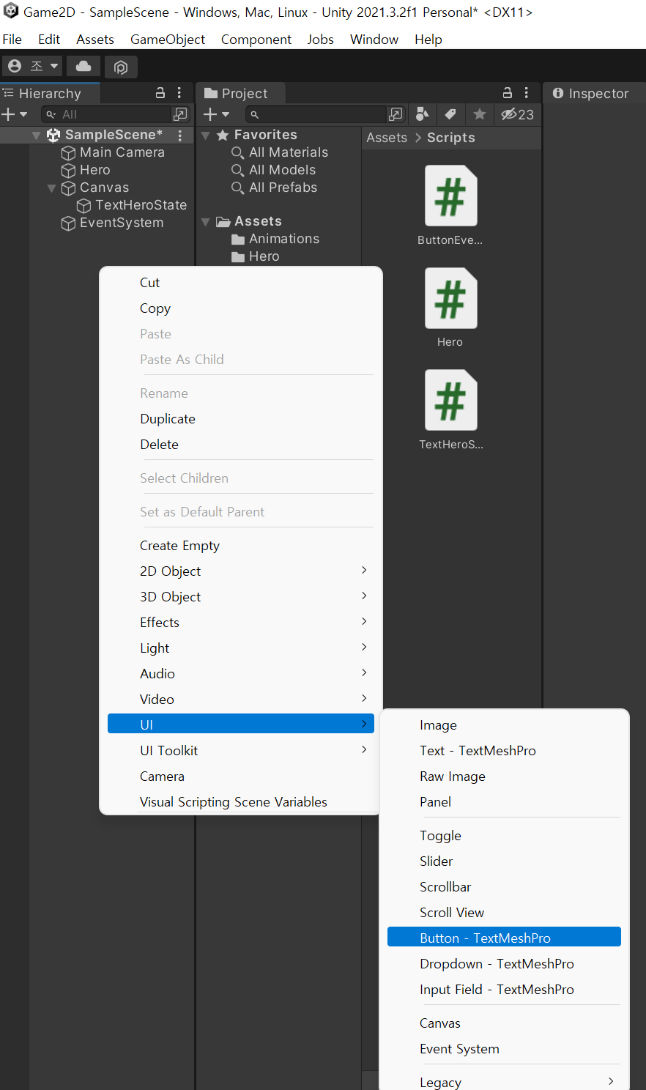Select the TextHeroS... script asset
Image resolution: width=646 pixels, height=1090 pixels.
pyautogui.click(x=450, y=409)
